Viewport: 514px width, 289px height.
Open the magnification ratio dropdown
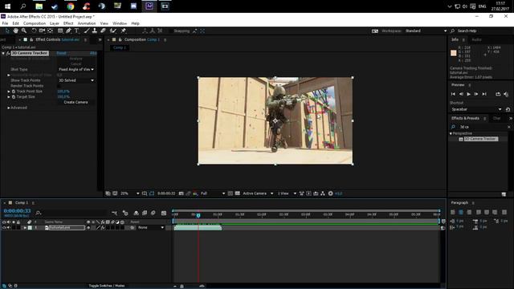pyautogui.click(x=129, y=193)
